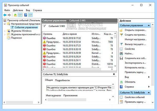
Task: Click the Kernel-... source cell
Action: tap(96, 53)
